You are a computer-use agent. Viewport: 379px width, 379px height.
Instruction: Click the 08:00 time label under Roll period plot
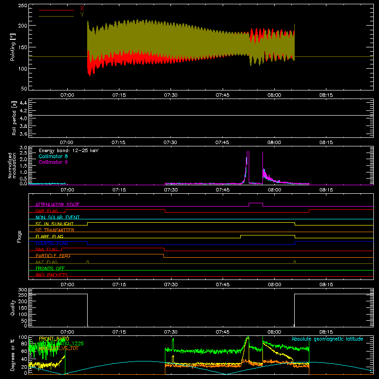(274, 143)
